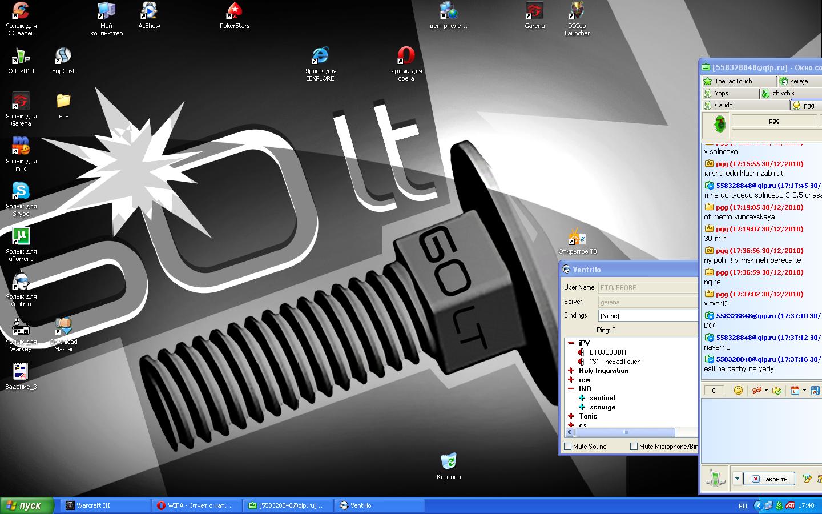Select the pgg chat tab
This screenshot has width=822, height=514.
806,105
